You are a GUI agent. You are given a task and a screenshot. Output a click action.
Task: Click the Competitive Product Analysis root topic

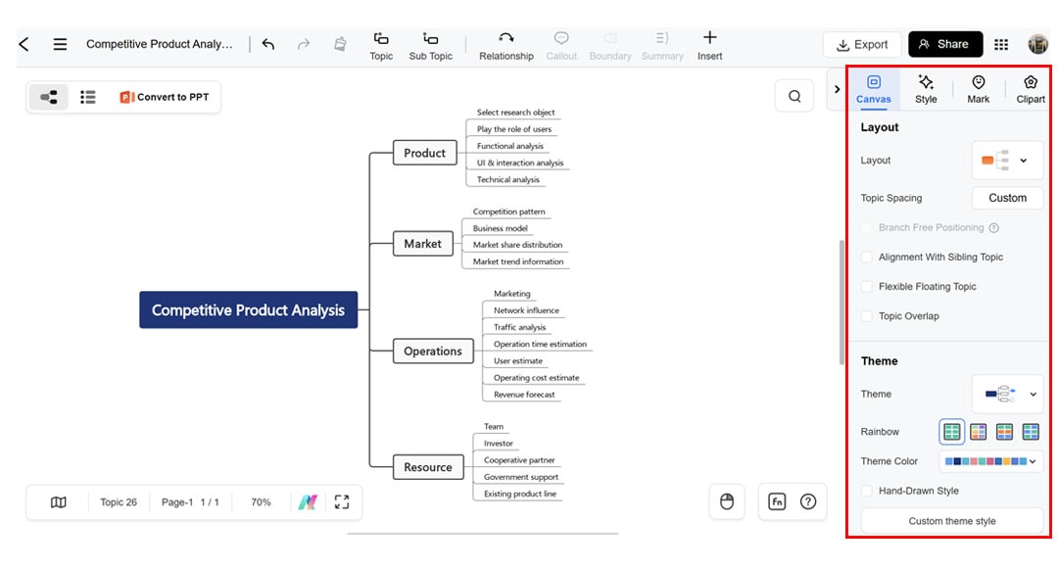[248, 308]
